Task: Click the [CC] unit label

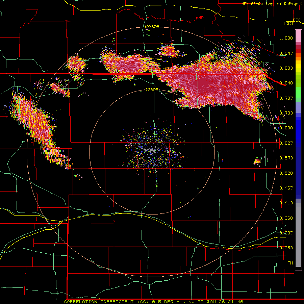Action: point(288,23)
